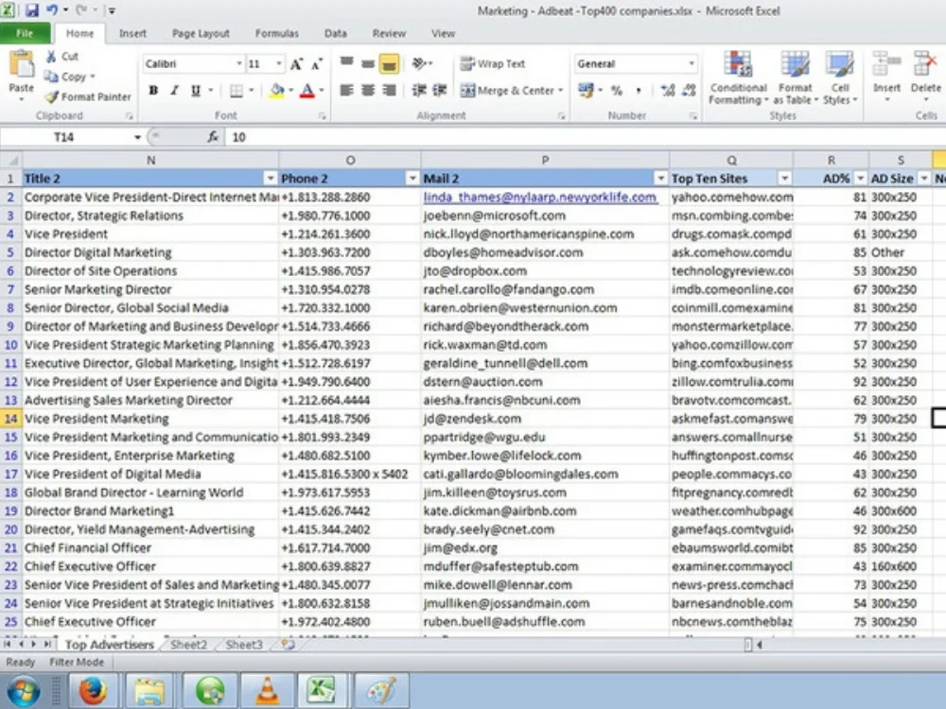
Task: Click the Paste clipboard icon
Action: point(22,64)
